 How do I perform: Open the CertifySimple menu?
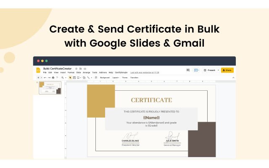pos(121,73)
